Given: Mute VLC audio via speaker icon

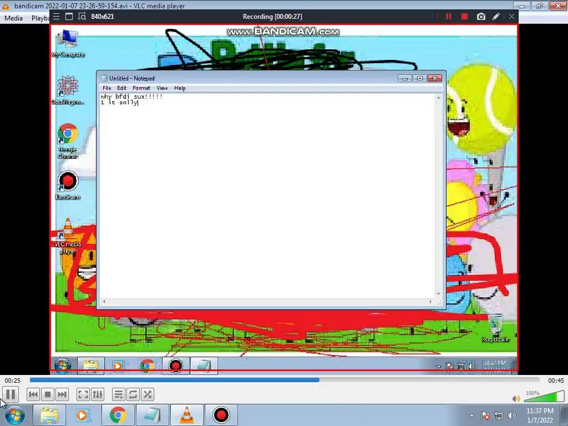Looking at the screenshot, I should (x=516, y=398).
